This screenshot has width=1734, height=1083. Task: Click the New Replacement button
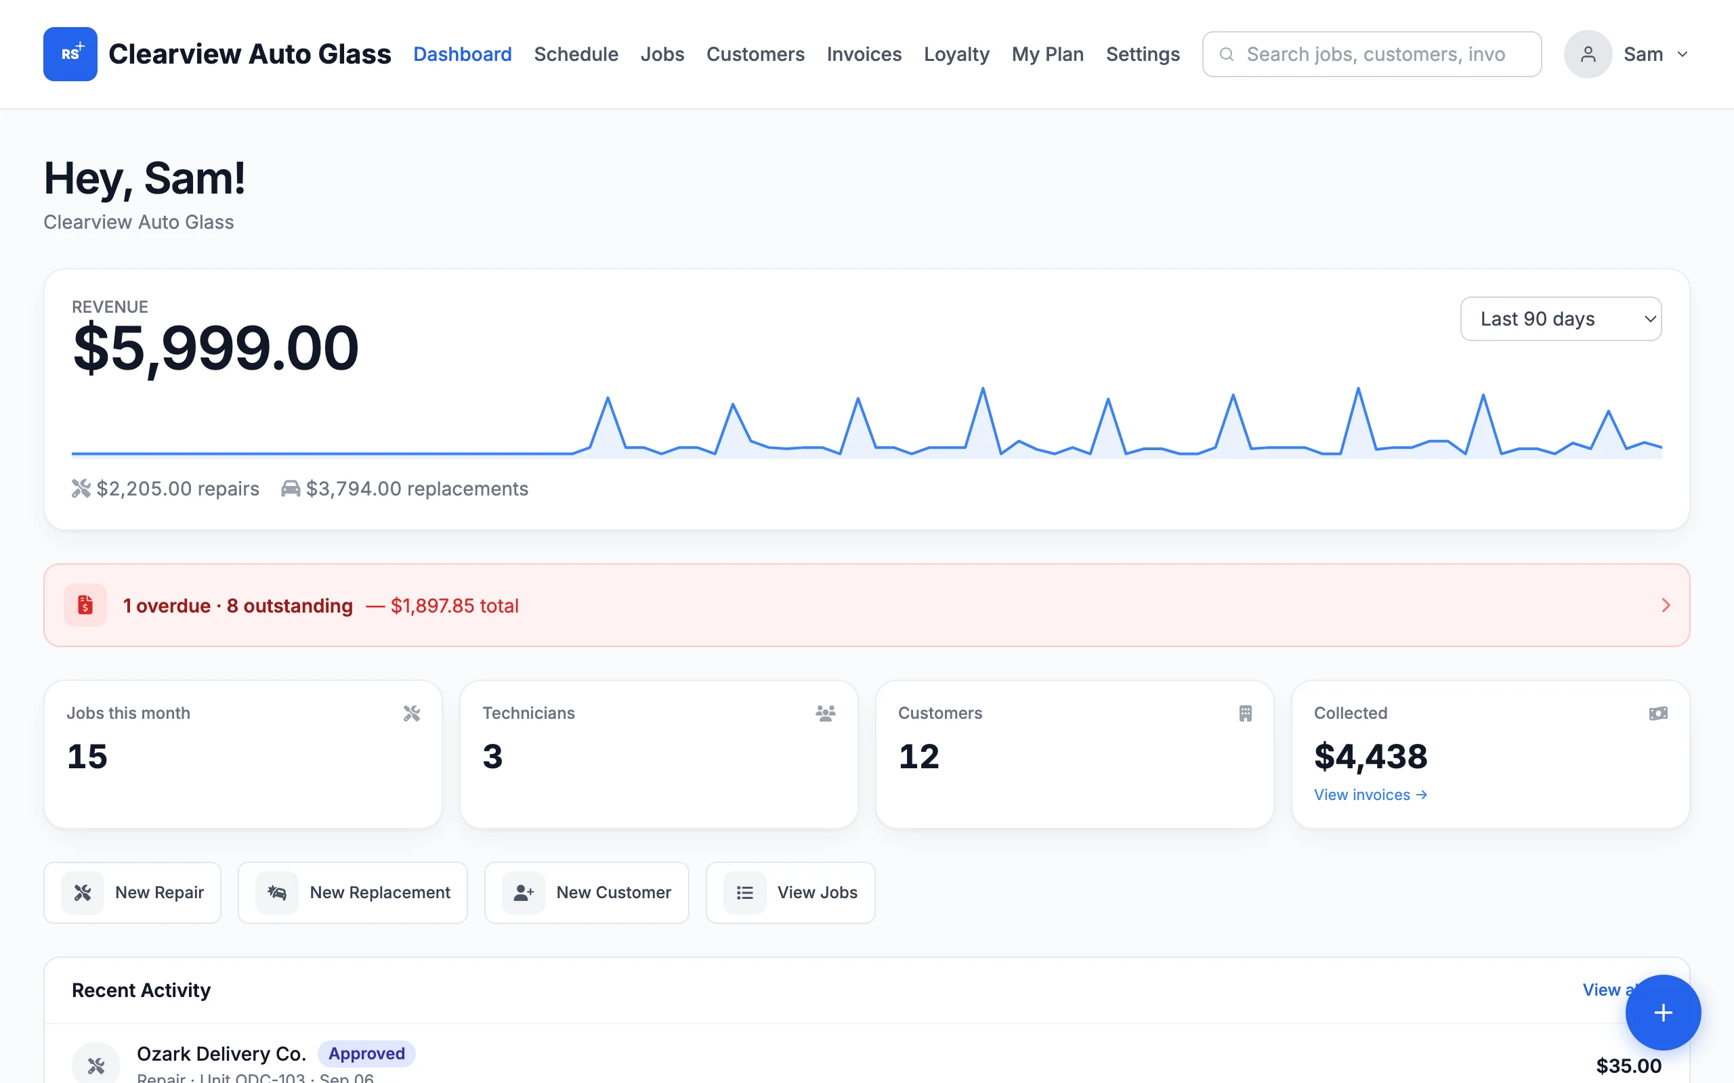coord(352,893)
